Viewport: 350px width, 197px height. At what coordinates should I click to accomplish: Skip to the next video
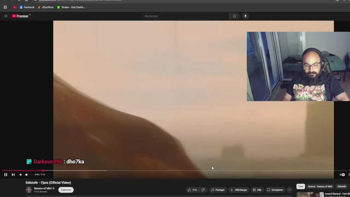coord(13,175)
